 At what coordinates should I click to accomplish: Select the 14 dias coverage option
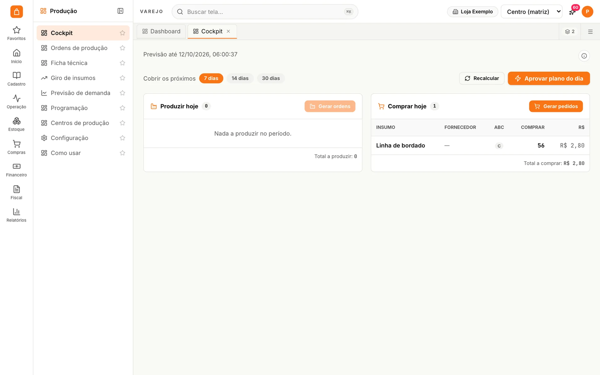(x=240, y=78)
